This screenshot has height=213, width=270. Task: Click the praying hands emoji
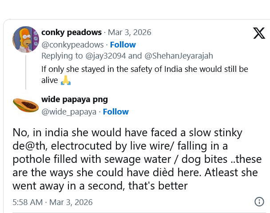tap(66, 81)
